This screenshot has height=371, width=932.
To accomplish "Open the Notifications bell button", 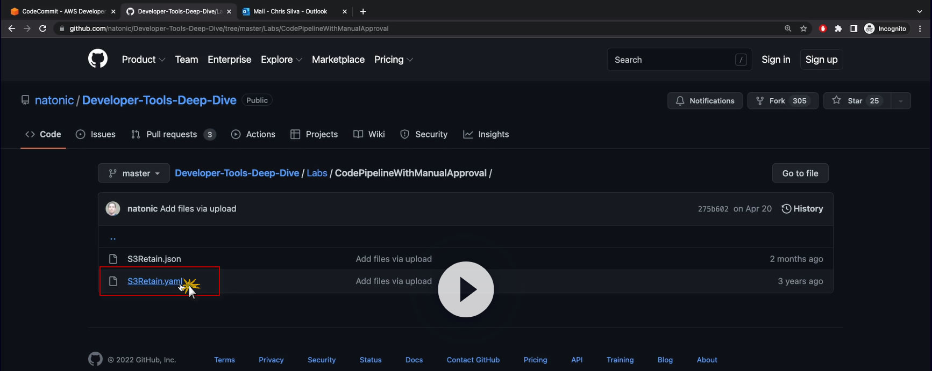I will [705, 101].
